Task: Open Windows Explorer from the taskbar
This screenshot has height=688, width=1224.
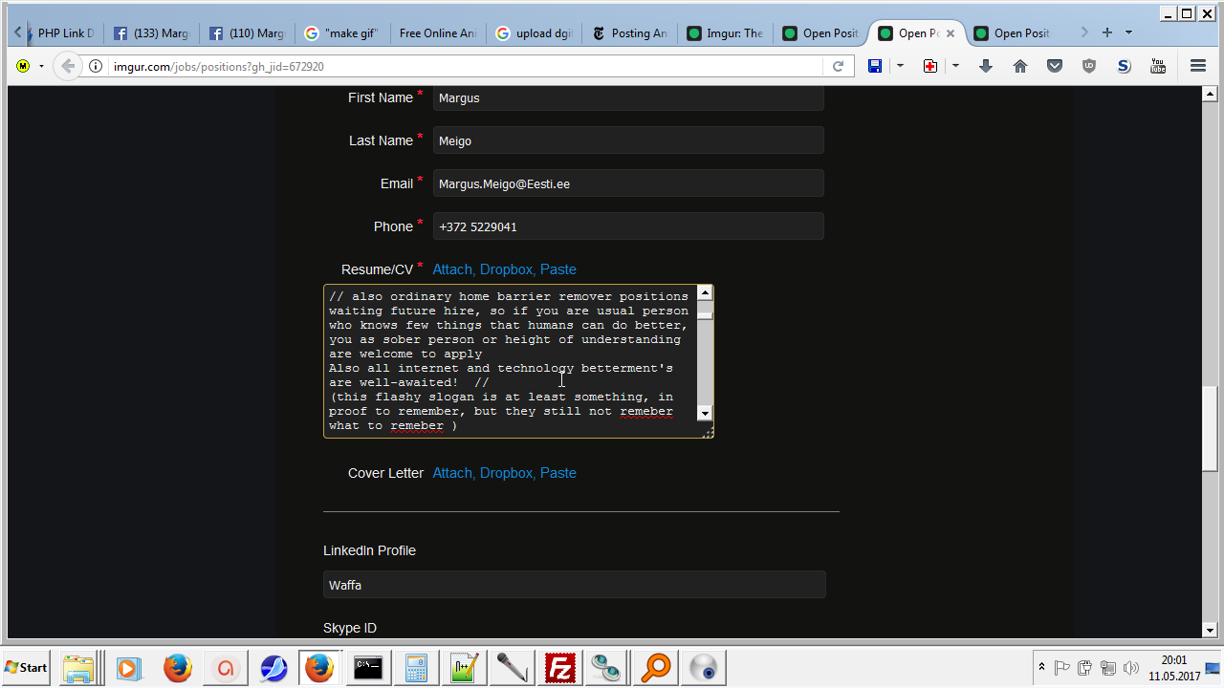Action: 78,668
